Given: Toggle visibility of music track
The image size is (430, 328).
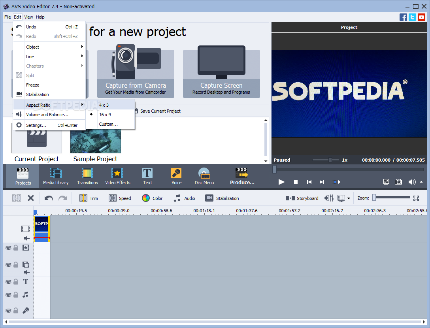Looking at the screenshot, I should coord(8,295).
